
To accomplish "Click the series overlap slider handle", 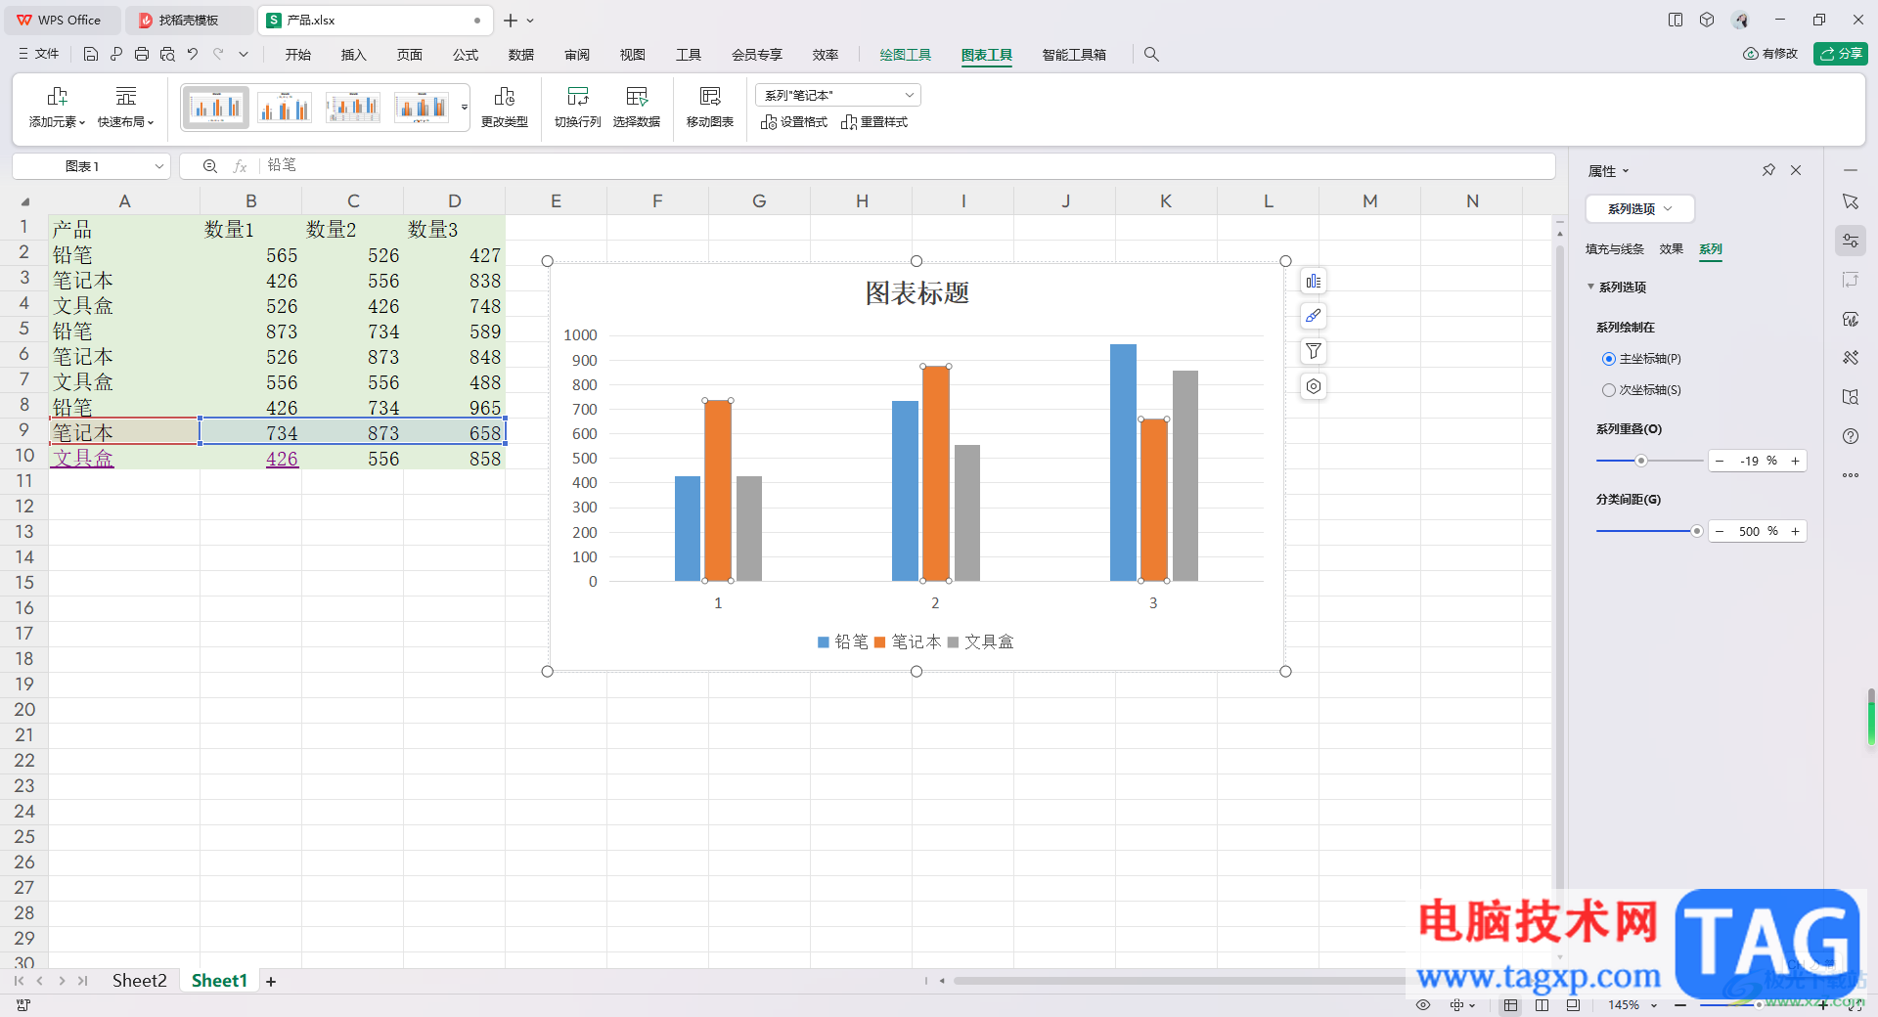I will pyautogui.click(x=1641, y=461).
